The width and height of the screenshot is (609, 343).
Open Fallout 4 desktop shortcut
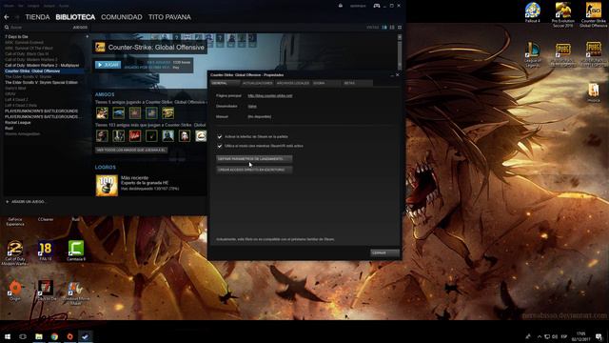pos(533,11)
